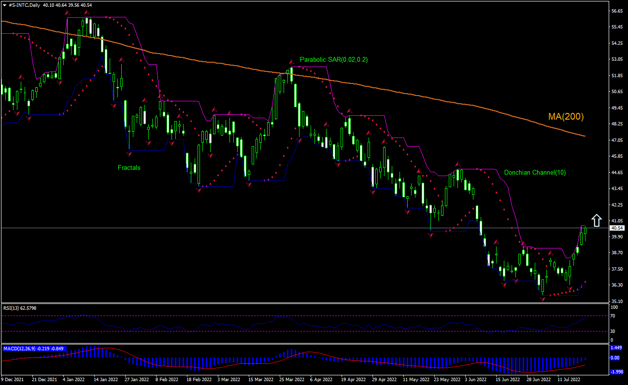Open the symbol dropdown arrow next to #S-INTC

(4, 4)
